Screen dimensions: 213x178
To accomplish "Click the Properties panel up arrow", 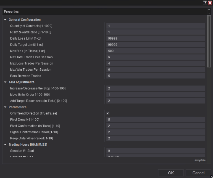I will (x=209, y=10).
